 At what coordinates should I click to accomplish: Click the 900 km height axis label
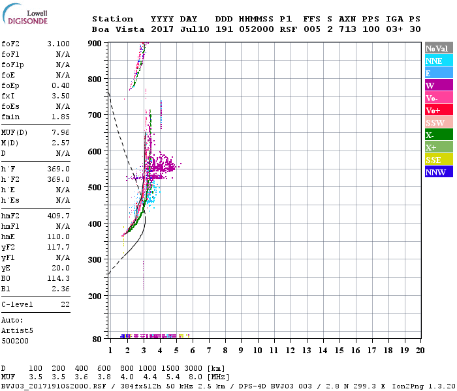(95, 43)
